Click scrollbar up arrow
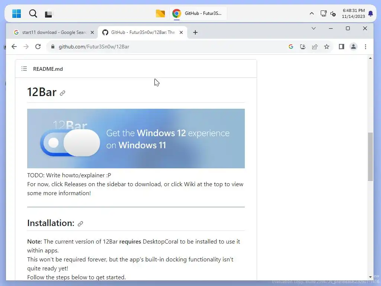 [x=370, y=58]
